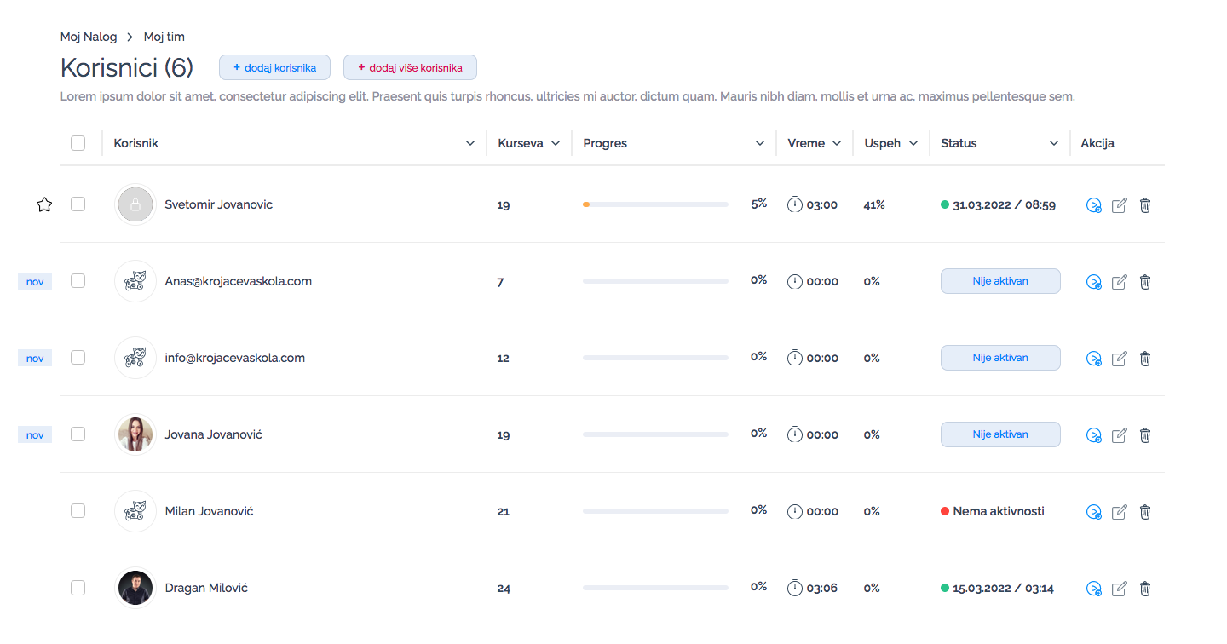Select checkbox next to Jovana Jovanović

coord(78,434)
